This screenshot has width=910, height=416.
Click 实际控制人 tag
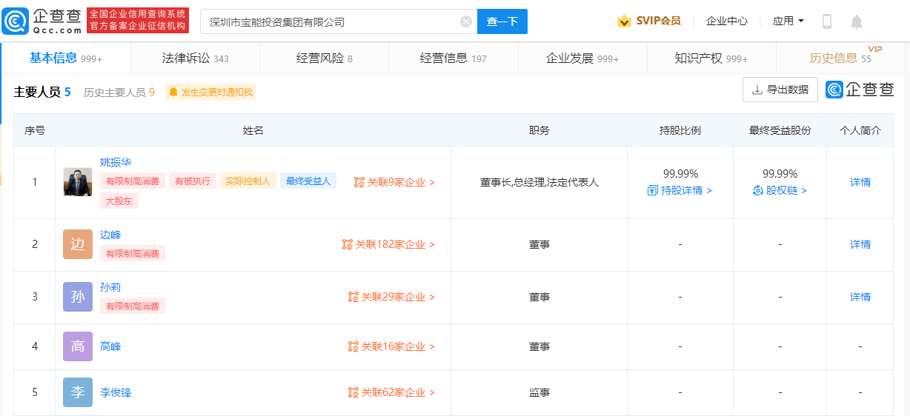248,181
